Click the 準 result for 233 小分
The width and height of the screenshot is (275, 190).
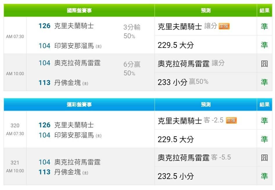tap(264, 82)
